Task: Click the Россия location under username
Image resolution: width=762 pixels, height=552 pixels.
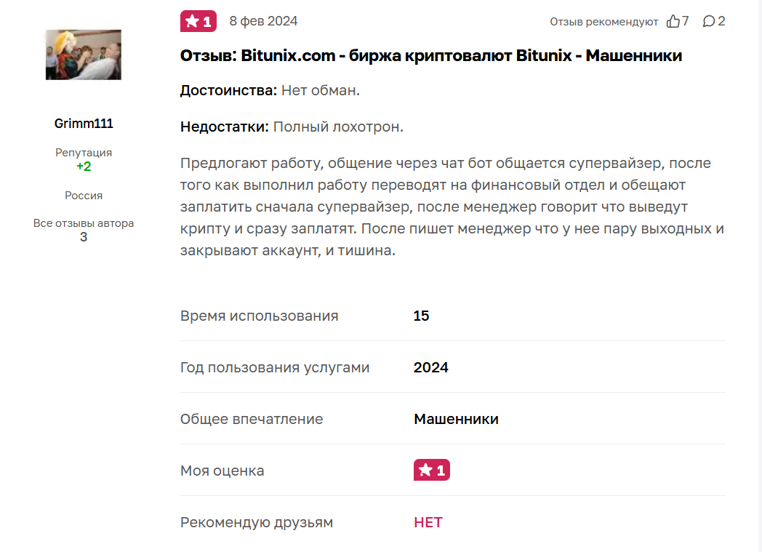Action: pyautogui.click(x=84, y=196)
